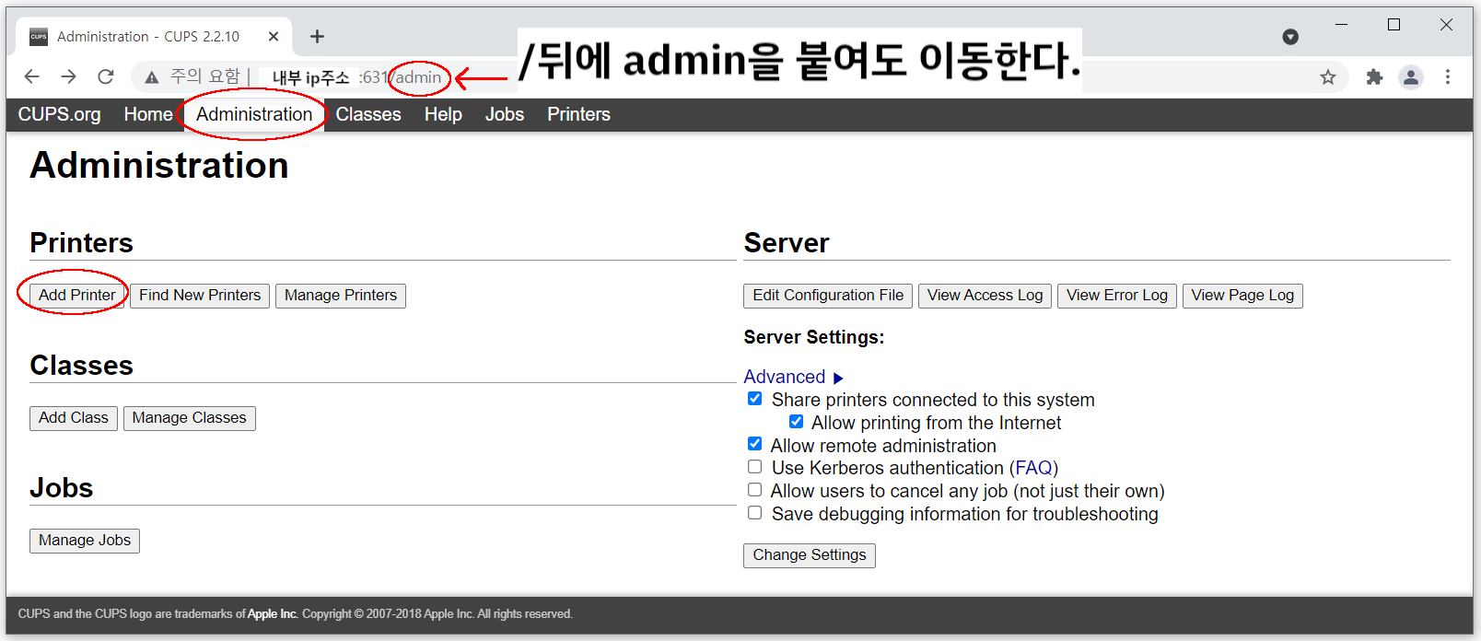The width and height of the screenshot is (1481, 641).
Task: Click the tab search dropdown circle icon
Action: 1290,37
